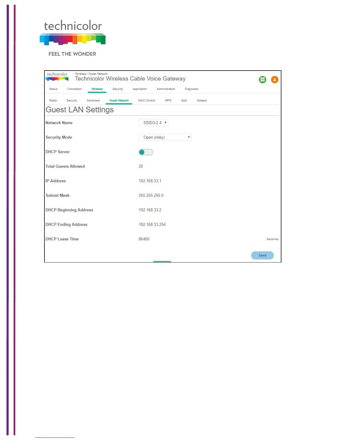Go to the Administration tab
Screen dimensions: 340x440
pos(166,89)
